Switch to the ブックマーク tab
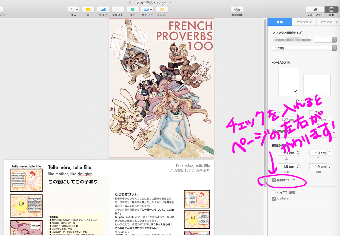This screenshot has width=340, height=236. [328, 22]
